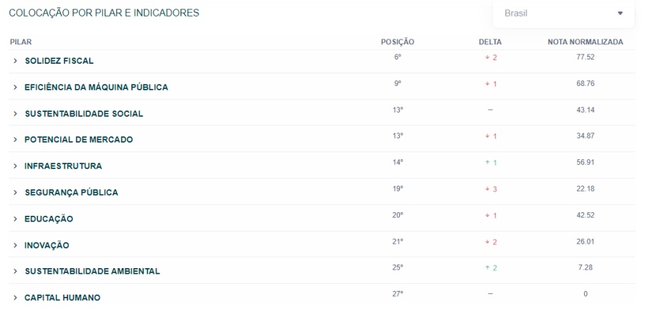Expand SUSTENTABILIDADE SOCIAL row chevron

pyautogui.click(x=15, y=113)
